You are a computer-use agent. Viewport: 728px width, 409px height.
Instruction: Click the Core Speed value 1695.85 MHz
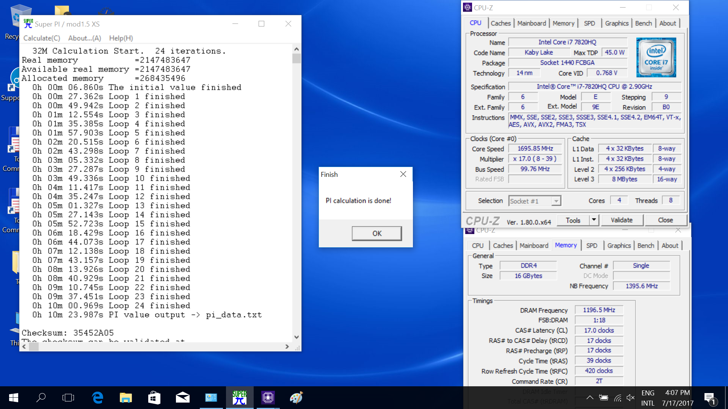535,149
